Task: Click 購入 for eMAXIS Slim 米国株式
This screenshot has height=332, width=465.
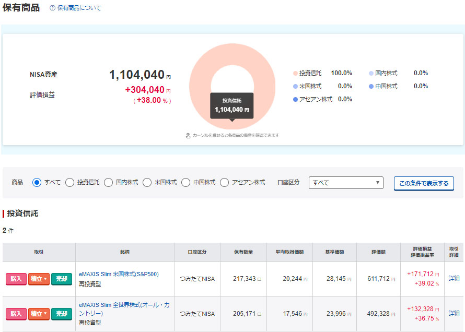Action: [x=16, y=279]
